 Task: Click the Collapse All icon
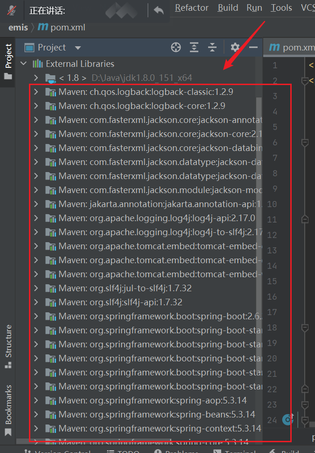click(212, 47)
